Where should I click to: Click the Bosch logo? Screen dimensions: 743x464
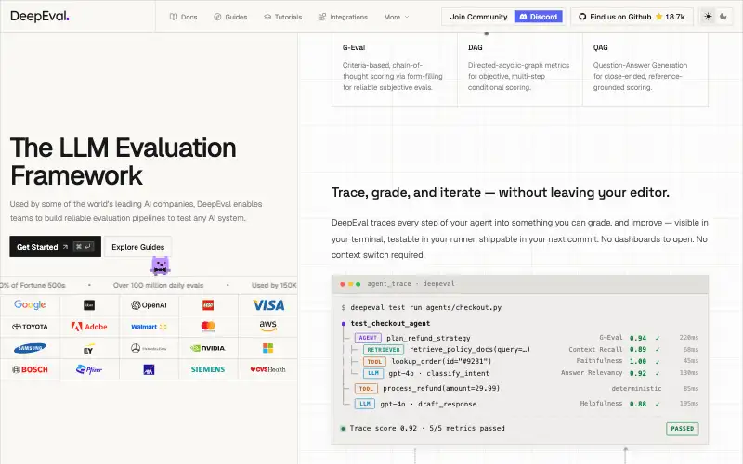[x=30, y=369]
